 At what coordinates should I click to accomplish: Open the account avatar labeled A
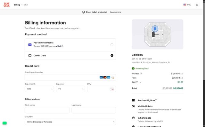point(197,5)
